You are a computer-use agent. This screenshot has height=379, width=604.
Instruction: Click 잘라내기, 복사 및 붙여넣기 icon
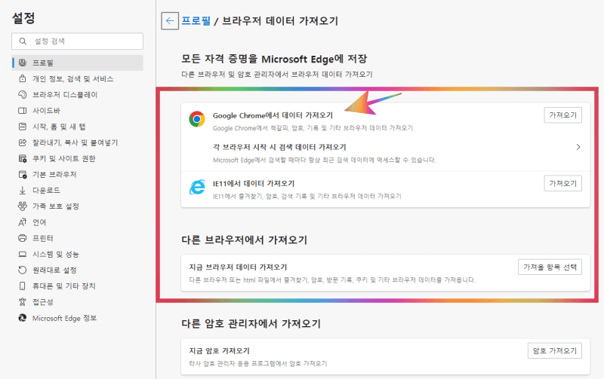[x=23, y=142]
